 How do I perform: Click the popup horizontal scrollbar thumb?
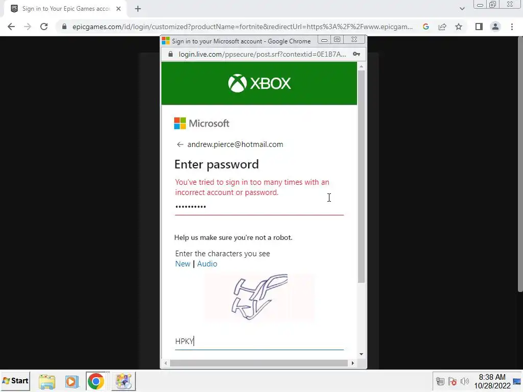[259, 363]
